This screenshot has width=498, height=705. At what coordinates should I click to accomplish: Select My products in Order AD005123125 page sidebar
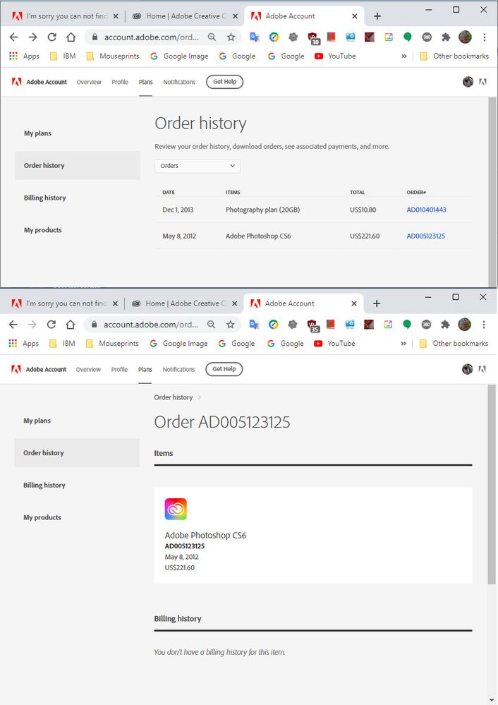click(42, 517)
